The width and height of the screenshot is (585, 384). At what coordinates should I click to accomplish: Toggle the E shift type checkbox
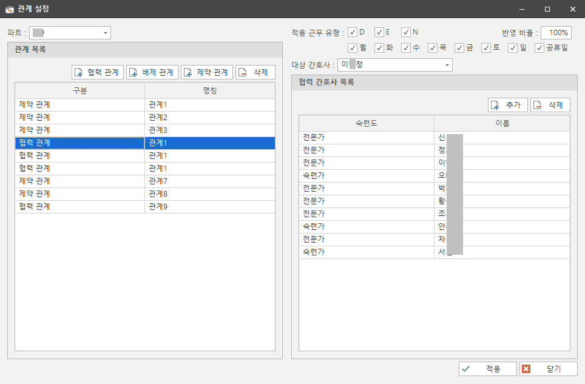379,32
